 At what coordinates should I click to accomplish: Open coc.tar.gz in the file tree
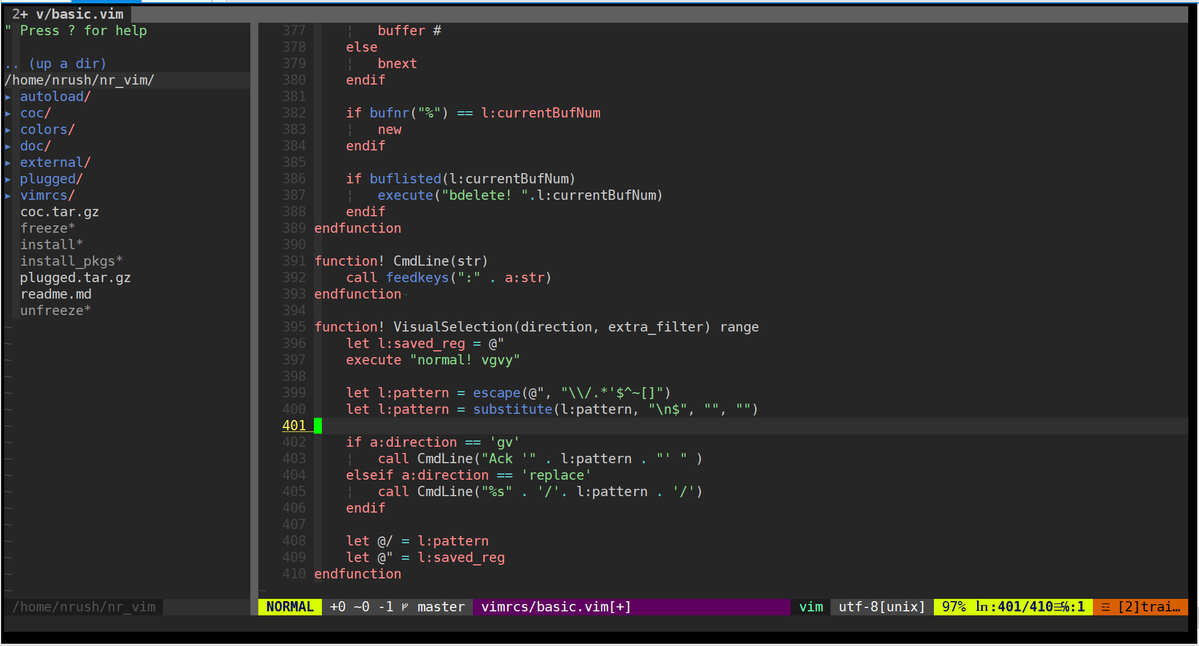coord(60,212)
